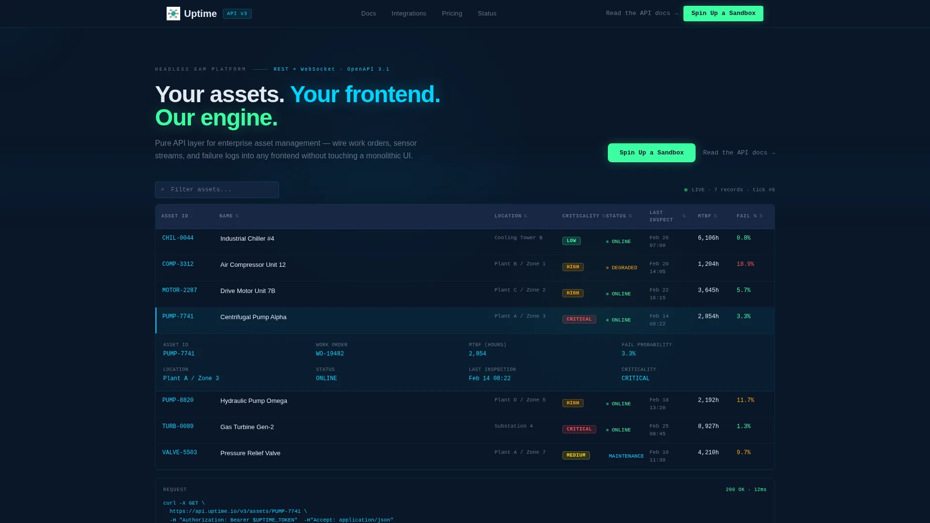Expand the COMP-3312 asset row
930x523 pixels.
[465, 268]
